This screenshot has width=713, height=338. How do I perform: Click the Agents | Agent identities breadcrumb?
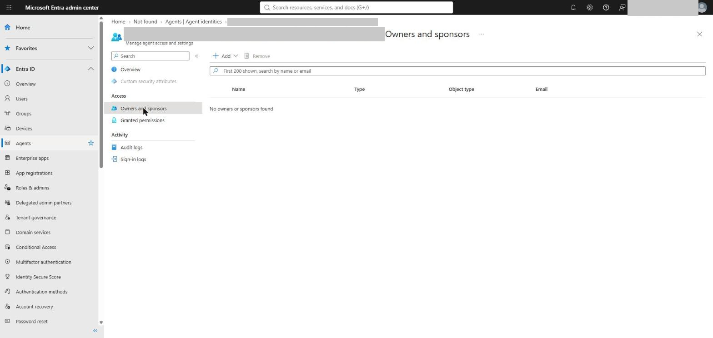[x=194, y=21]
